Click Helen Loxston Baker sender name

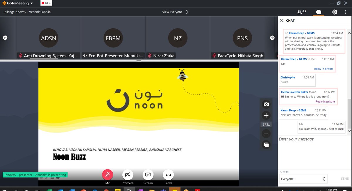click(295, 92)
